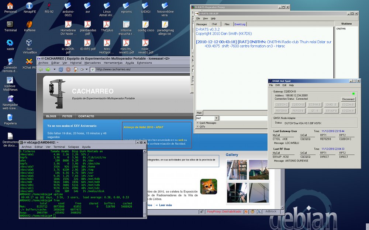Click the Adblock status bar item
The height and width of the screenshot is (230, 369).
point(270,212)
